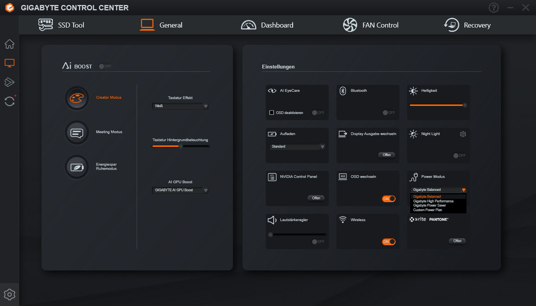Select Gigabyte Balanced from the power list
The height and width of the screenshot is (306, 536).
(438, 197)
